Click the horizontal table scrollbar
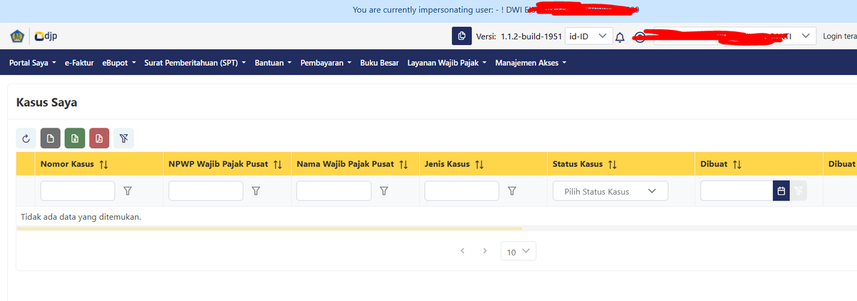Screen dimensions: 857x301 (x=269, y=229)
